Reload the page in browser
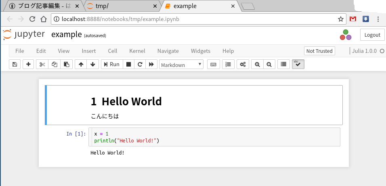Image resolution: width=386 pixels, height=186 pixels. click(x=32, y=19)
